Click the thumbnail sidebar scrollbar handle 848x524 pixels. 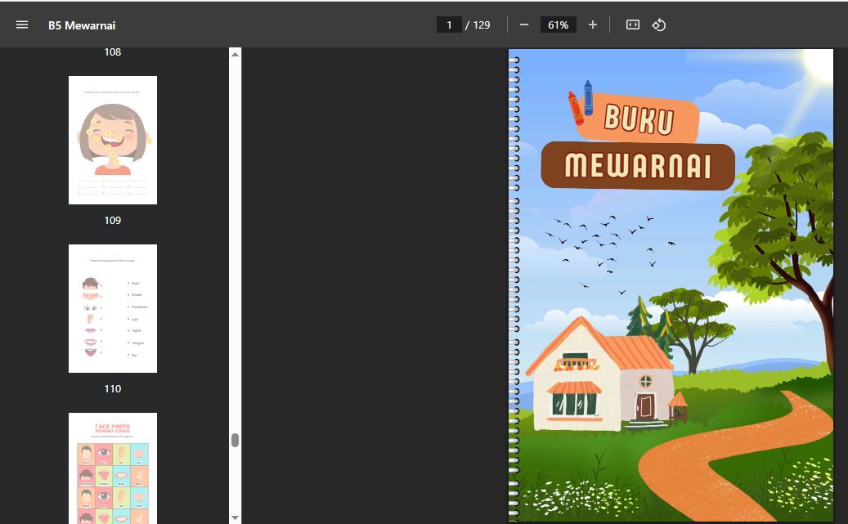pos(236,440)
